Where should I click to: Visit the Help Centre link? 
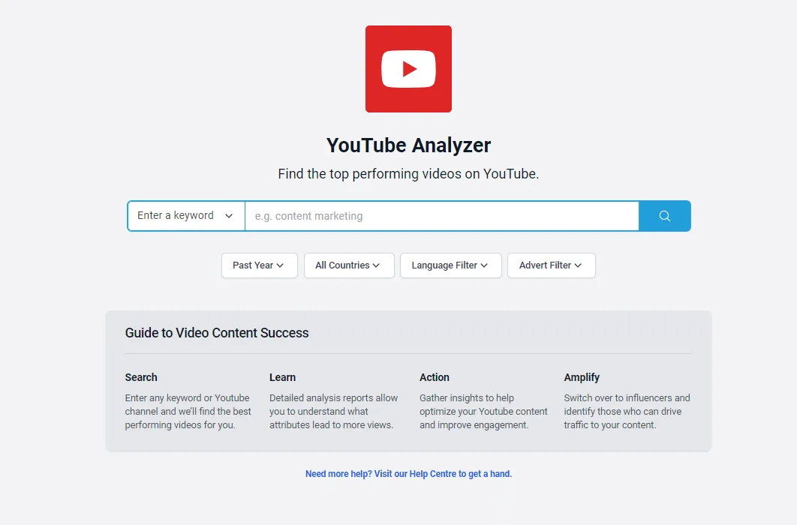point(408,473)
